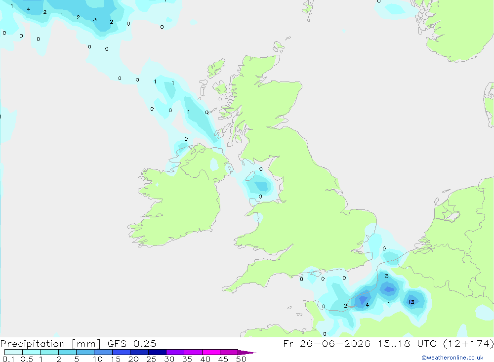
Task: Select the 25–30 mm navy legend swatch
Action: click(157, 352)
